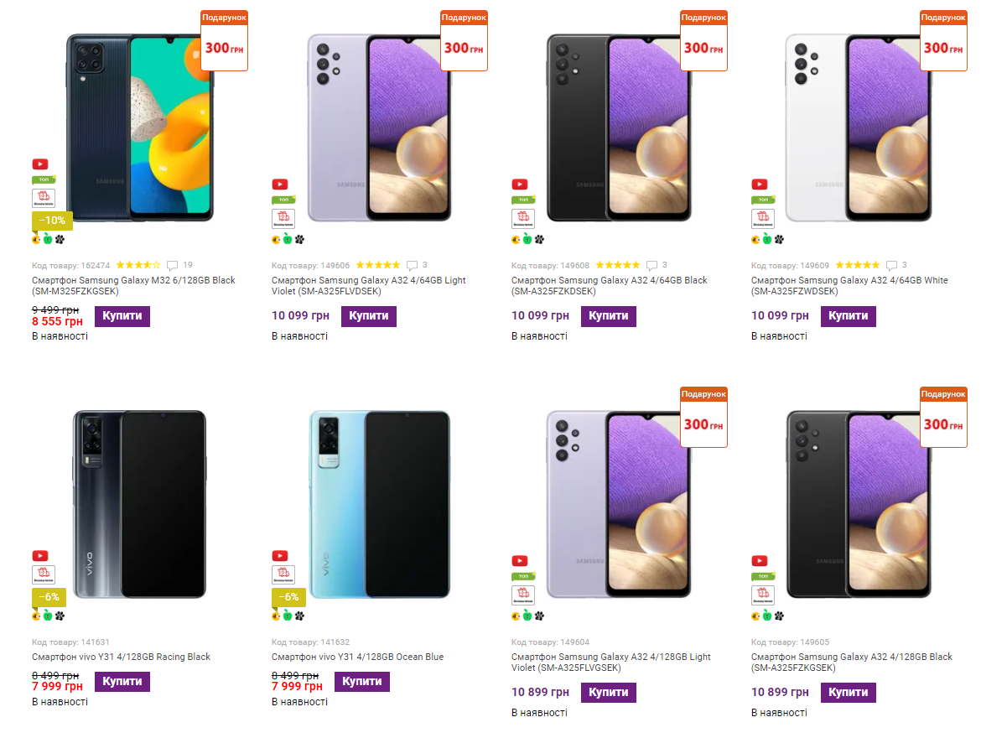Click paw icon under vivo Y31 Ocean Blue
This screenshot has height=738, width=1007.
click(299, 616)
